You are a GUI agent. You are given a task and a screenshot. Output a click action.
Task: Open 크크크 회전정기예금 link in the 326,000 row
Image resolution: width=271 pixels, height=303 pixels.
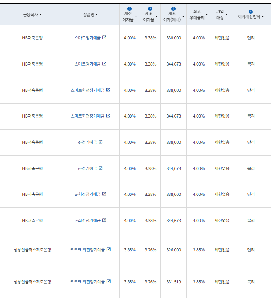[x=87, y=250]
